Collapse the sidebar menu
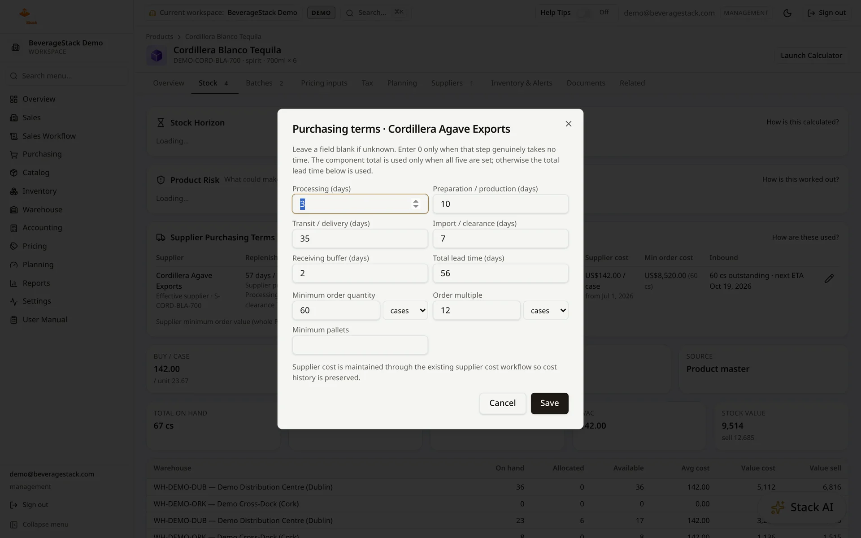861x538 pixels. [39, 525]
